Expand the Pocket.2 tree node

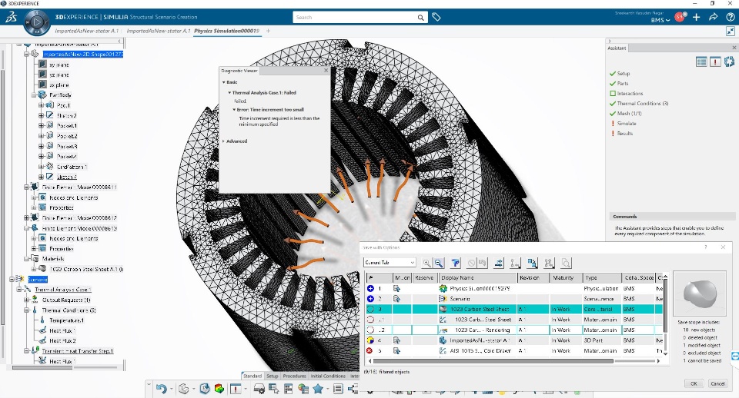pos(41,136)
